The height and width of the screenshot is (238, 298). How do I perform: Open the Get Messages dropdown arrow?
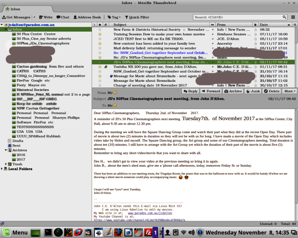coord(34,17)
